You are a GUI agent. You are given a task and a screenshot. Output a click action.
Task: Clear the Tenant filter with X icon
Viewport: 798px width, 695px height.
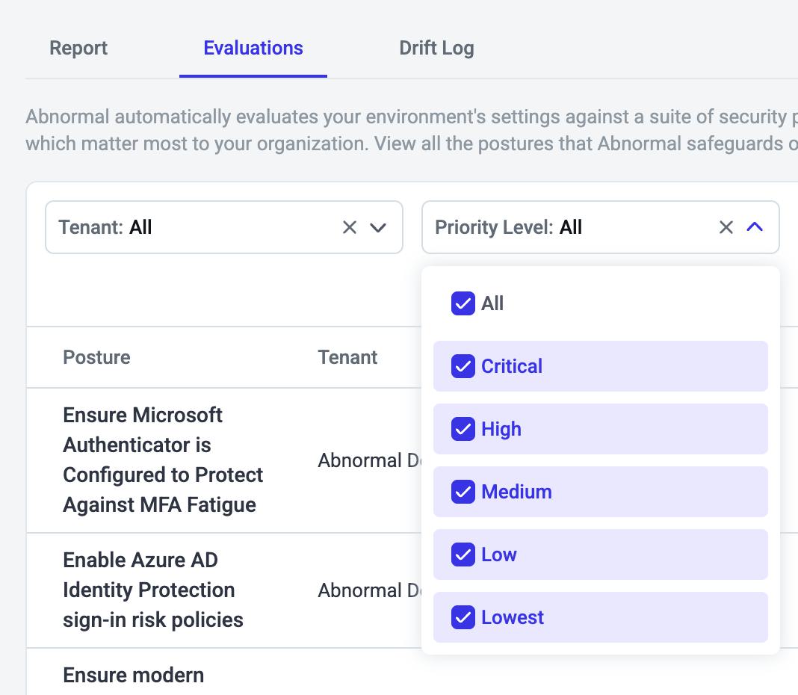(x=350, y=227)
